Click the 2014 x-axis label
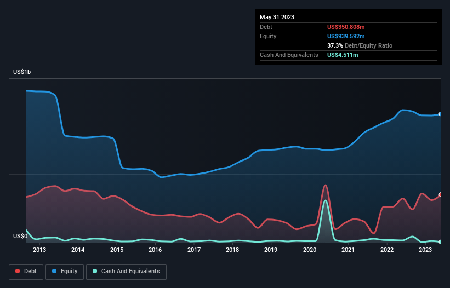This screenshot has height=288, width=450. 78,250
